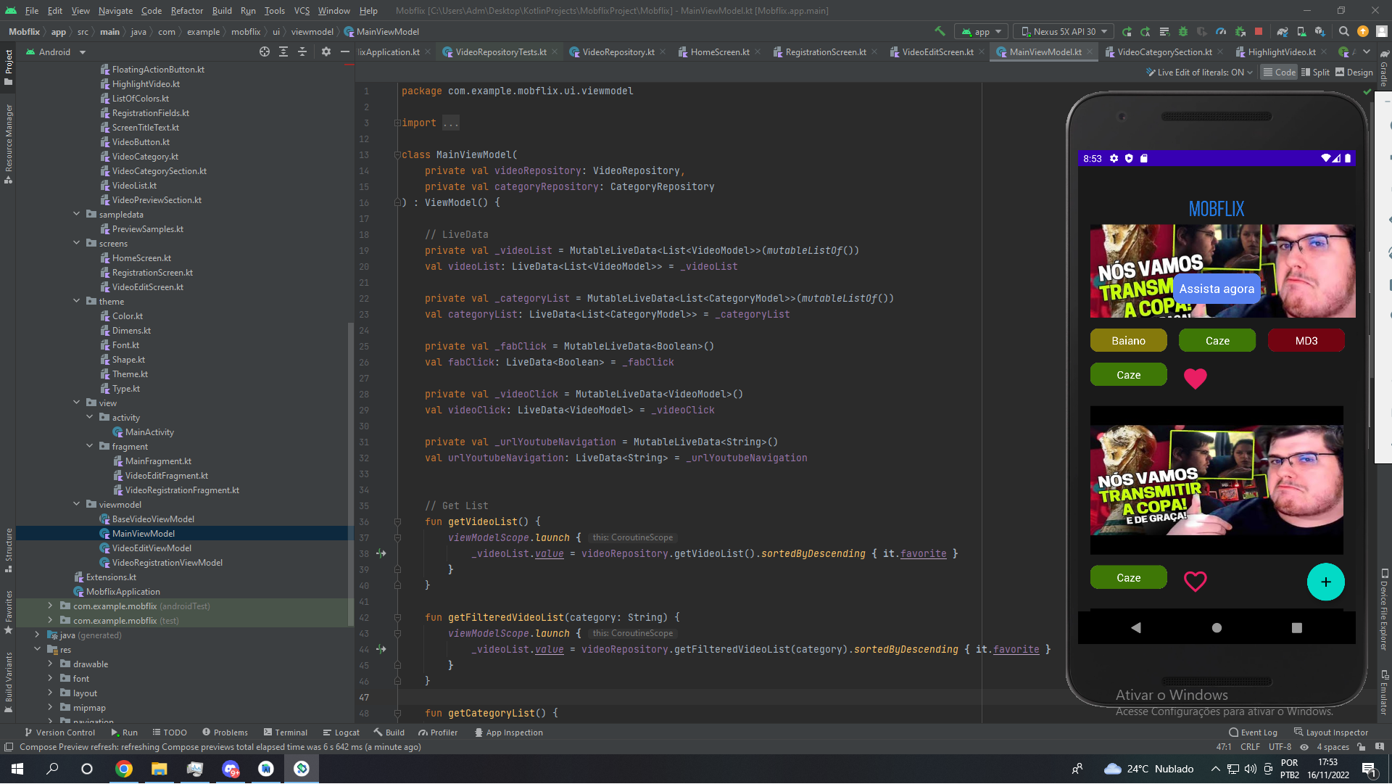The height and width of the screenshot is (784, 1392).
Task: Toggle the Resource Manager tool window
Action: tap(9, 144)
